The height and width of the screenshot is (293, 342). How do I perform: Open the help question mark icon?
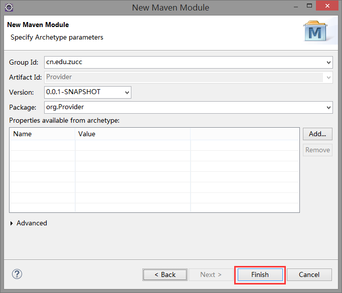point(17,274)
